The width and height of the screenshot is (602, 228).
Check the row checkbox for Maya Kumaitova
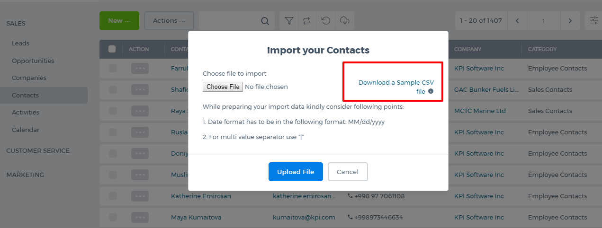113,218
